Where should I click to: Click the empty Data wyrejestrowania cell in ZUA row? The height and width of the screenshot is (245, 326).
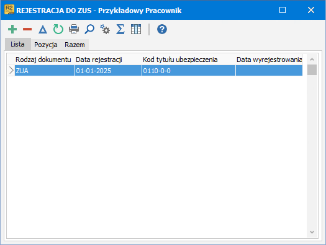(x=269, y=71)
